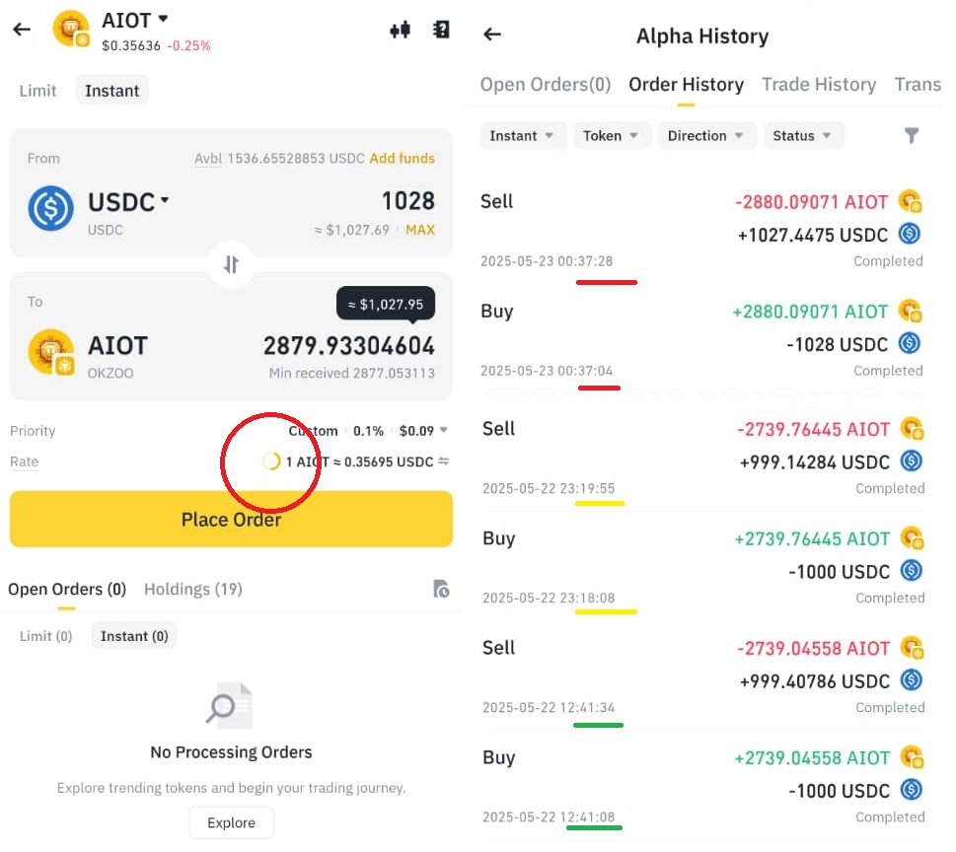Open the help guide book icon
956x852 pixels.
[441, 30]
